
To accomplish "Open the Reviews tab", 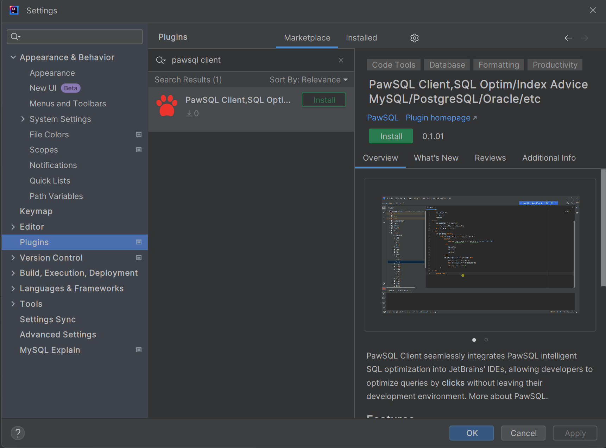I will (x=490, y=158).
